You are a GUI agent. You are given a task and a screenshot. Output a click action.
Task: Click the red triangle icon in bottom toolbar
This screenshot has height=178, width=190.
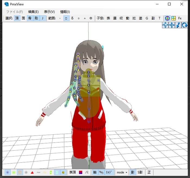pos(32,172)
